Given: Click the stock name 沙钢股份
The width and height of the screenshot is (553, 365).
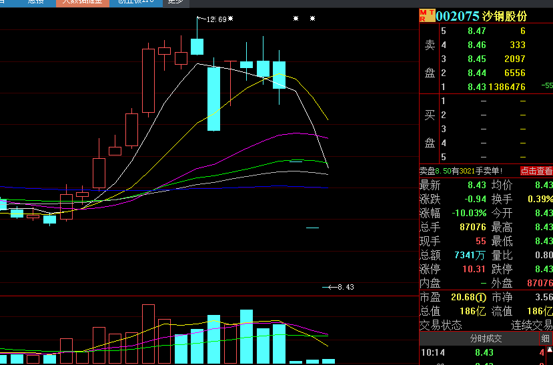Looking at the screenshot, I should pos(504,16).
